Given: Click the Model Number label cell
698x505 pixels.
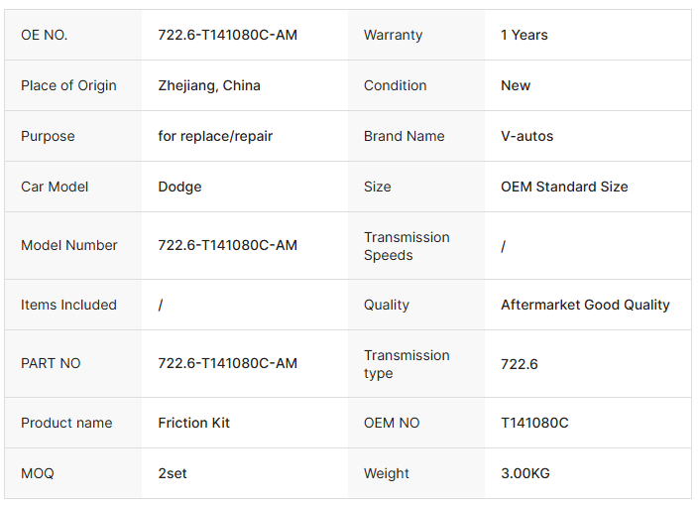Looking at the screenshot, I should [69, 245].
